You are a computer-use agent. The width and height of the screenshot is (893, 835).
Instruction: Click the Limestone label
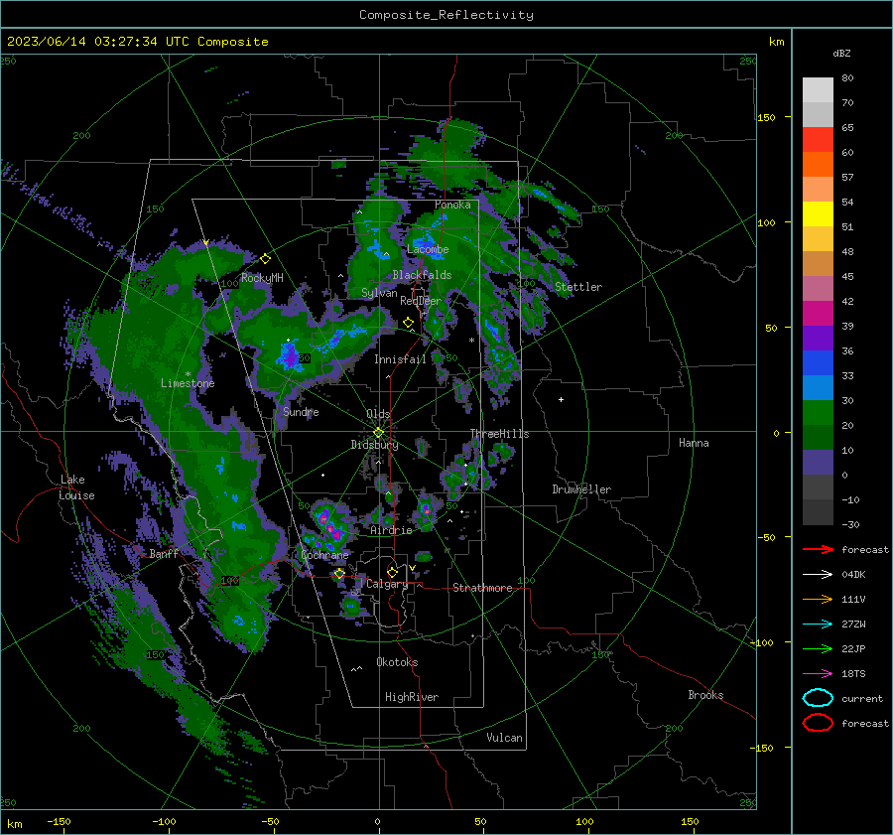pos(188,383)
